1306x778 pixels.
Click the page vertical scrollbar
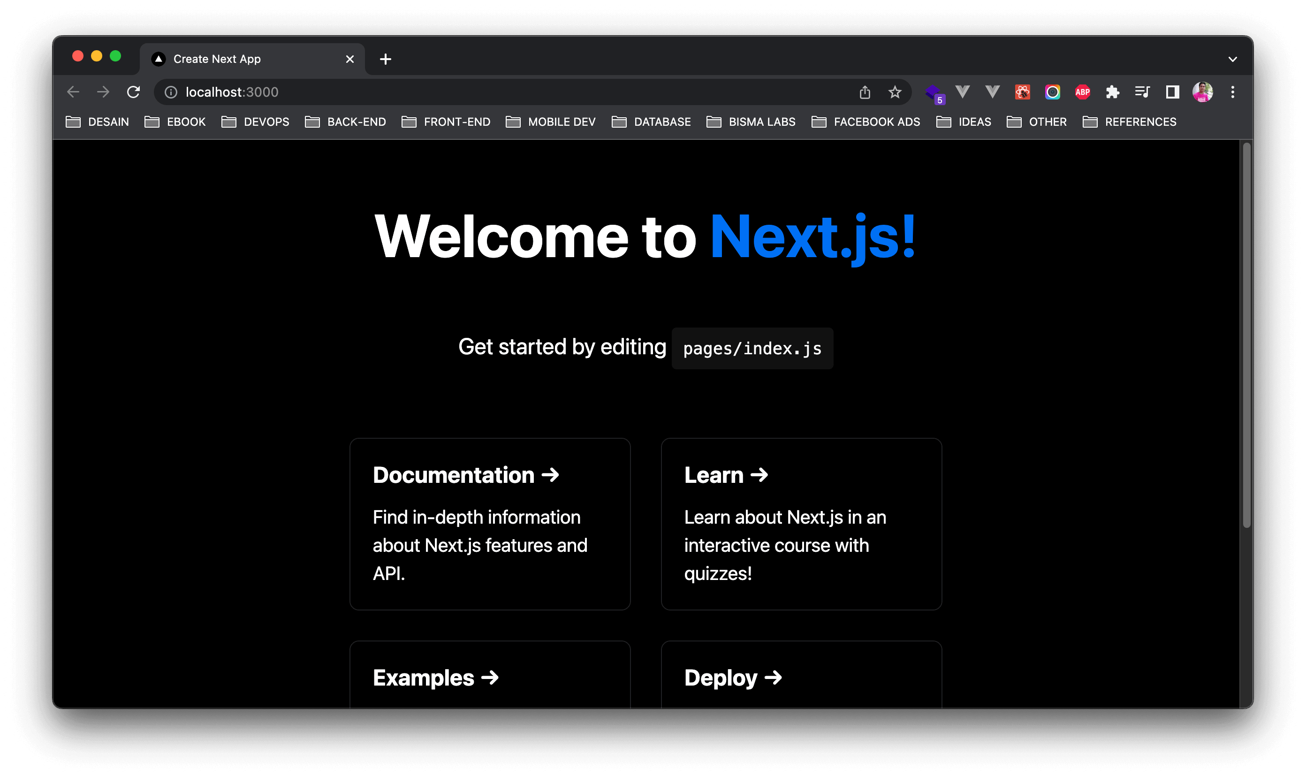[x=1246, y=336]
